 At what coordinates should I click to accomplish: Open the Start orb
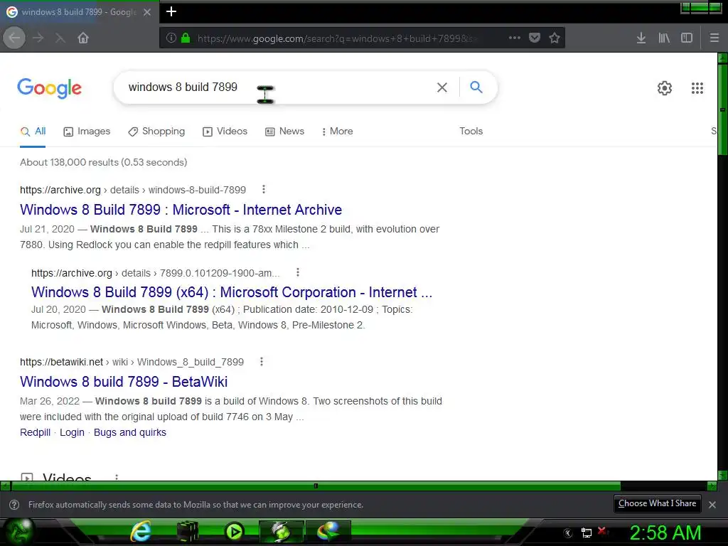click(18, 532)
